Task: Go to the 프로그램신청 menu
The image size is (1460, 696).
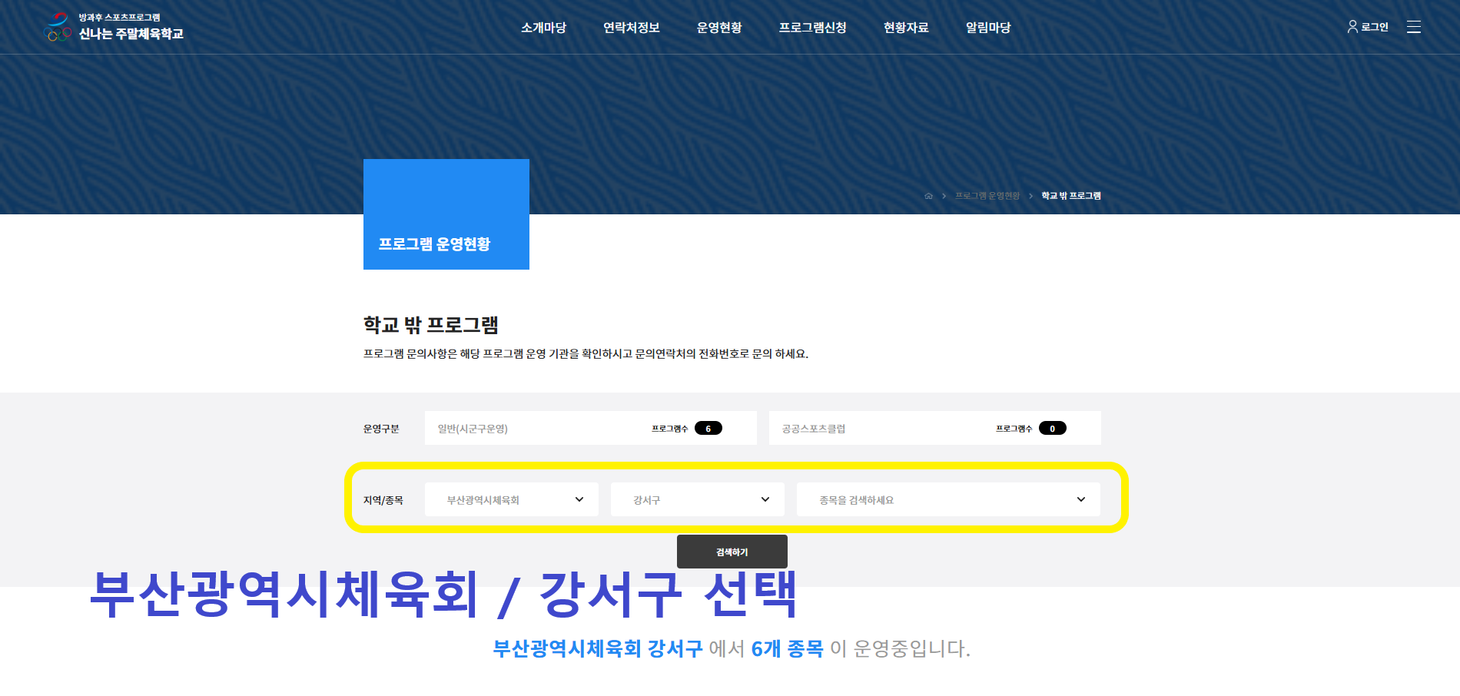Action: [812, 28]
